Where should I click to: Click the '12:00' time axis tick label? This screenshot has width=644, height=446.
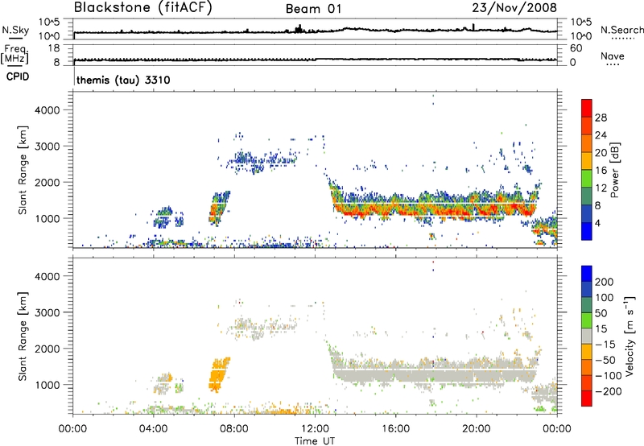pyautogui.click(x=315, y=428)
